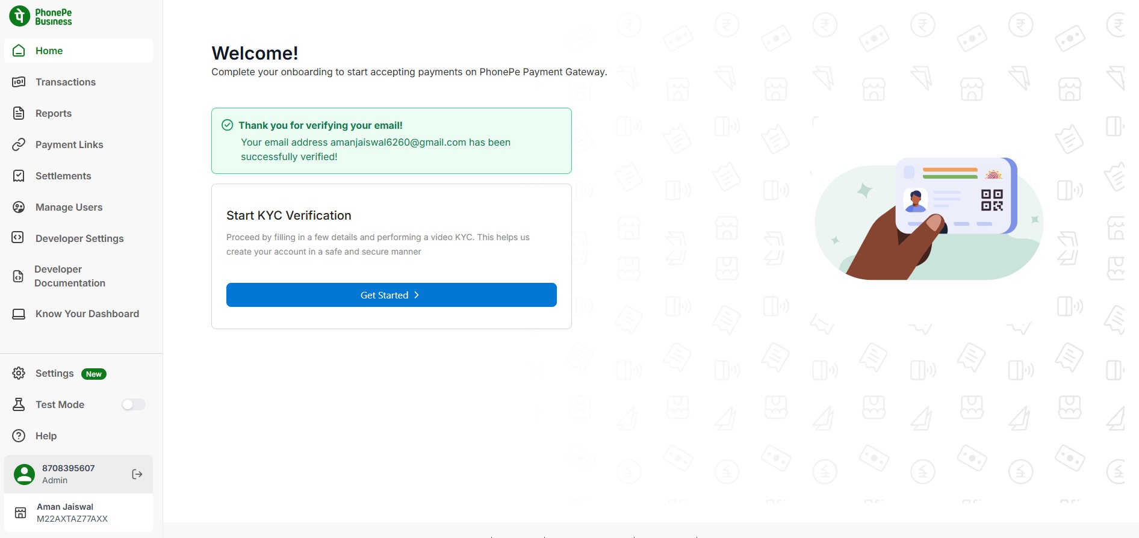The width and height of the screenshot is (1139, 538).
Task: Open Know Your Dashboard guide
Action: click(78, 314)
